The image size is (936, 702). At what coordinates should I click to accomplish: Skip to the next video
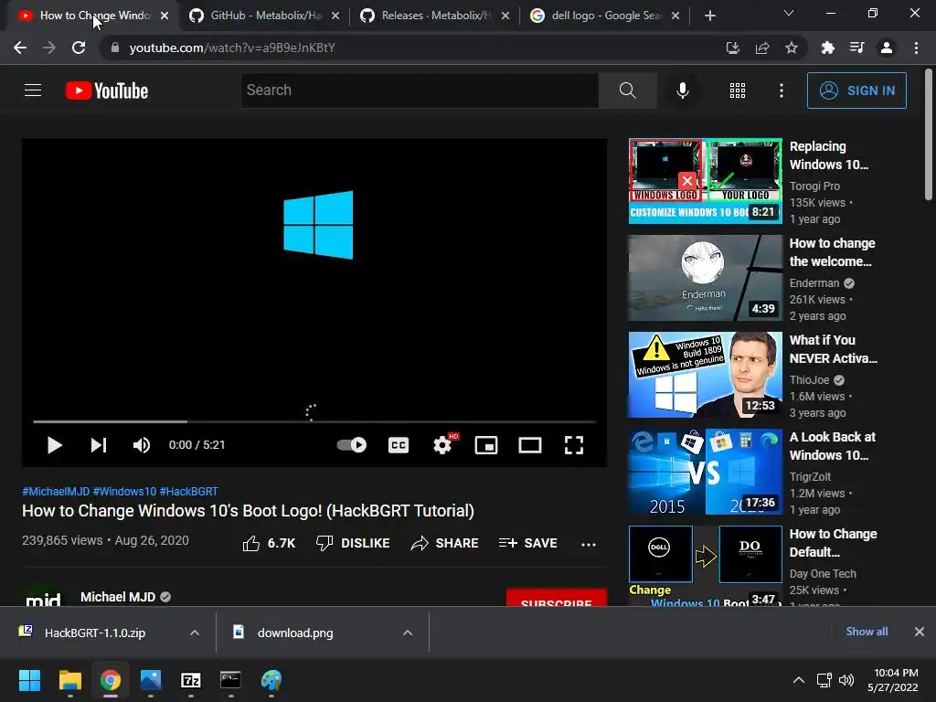(99, 445)
